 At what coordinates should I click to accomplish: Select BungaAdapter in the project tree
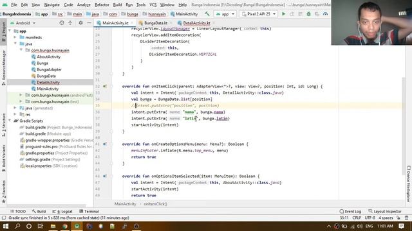(x=49, y=69)
